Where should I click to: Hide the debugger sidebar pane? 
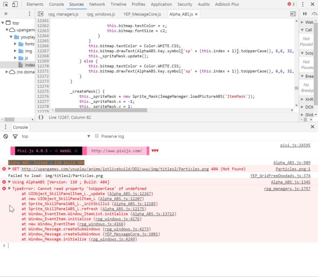tap(293, 14)
